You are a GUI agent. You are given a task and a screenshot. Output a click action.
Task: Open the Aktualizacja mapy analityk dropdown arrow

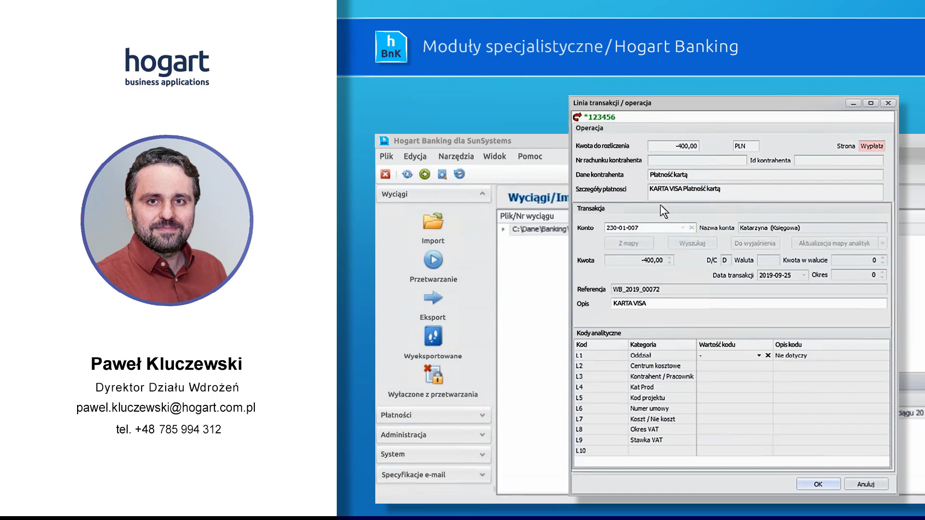[x=883, y=243]
